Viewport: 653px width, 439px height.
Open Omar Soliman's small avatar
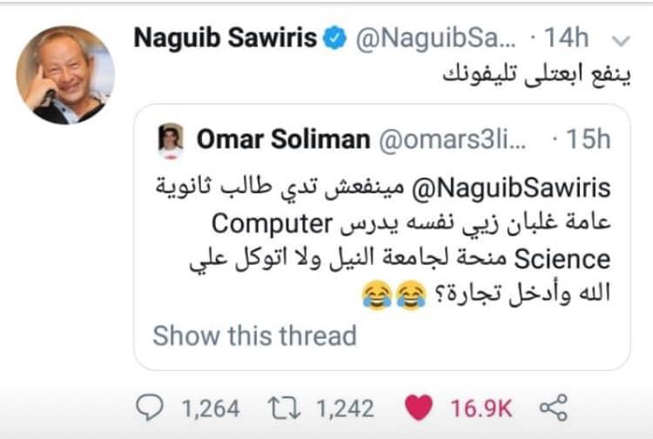click(171, 139)
